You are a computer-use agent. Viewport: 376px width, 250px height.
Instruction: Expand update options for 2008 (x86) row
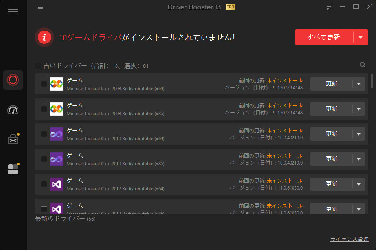(359, 109)
